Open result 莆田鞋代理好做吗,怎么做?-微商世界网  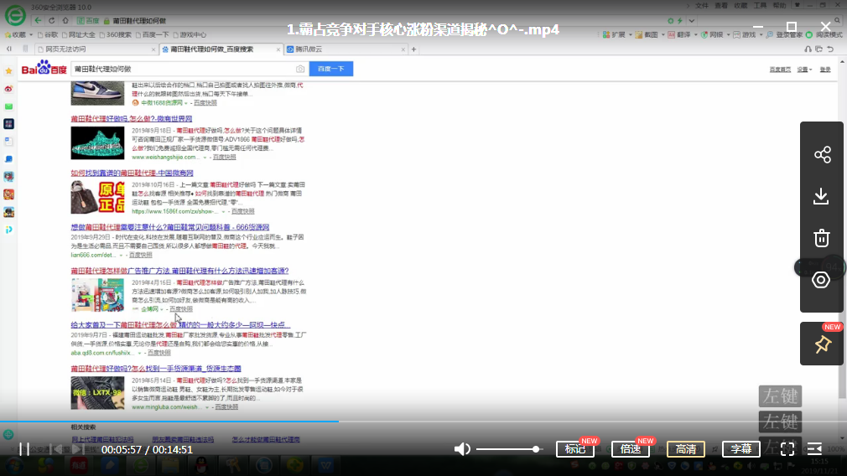(x=132, y=119)
